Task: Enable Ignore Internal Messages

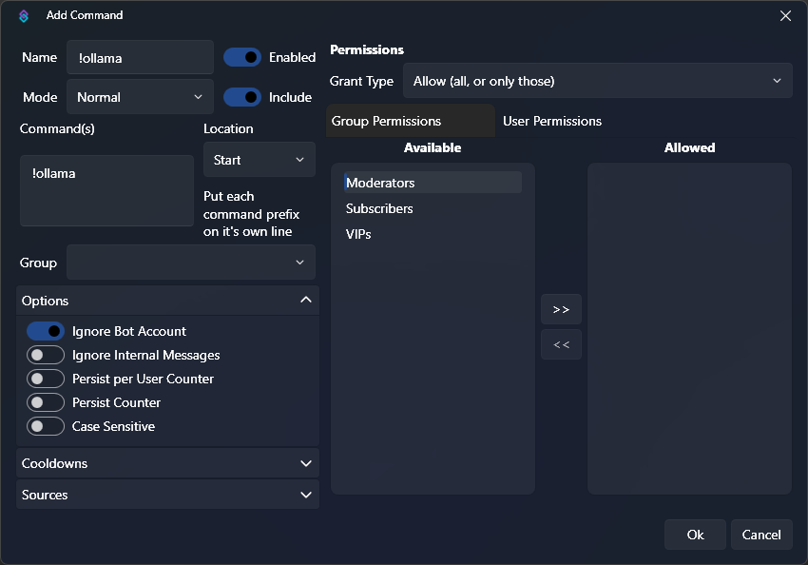Action: coord(46,355)
